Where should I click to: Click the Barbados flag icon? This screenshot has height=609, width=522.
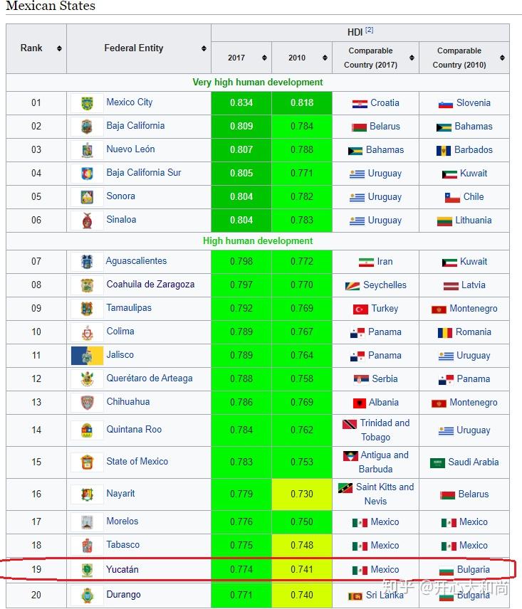[443, 151]
